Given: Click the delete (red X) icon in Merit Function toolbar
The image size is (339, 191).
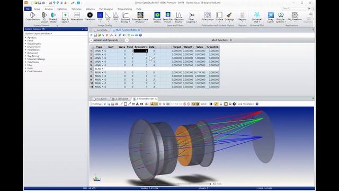Looking at the screenshot, I should click(107, 35).
